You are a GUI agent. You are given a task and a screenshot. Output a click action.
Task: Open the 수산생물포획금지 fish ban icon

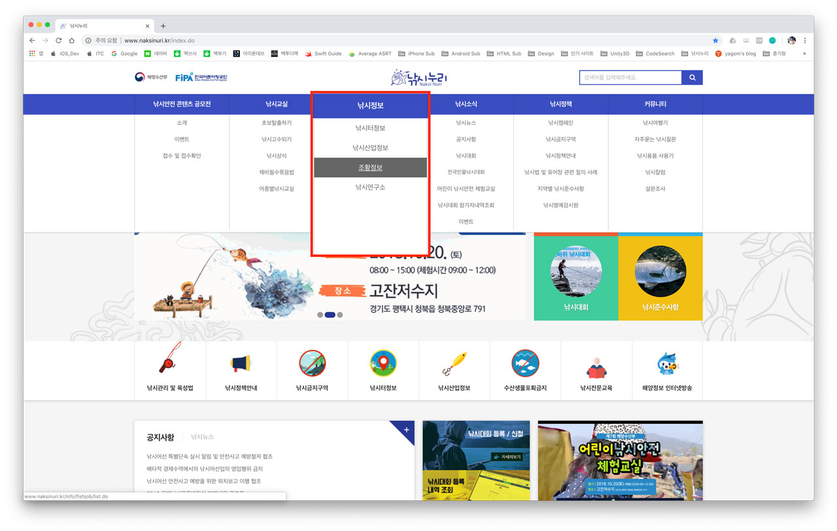click(525, 364)
